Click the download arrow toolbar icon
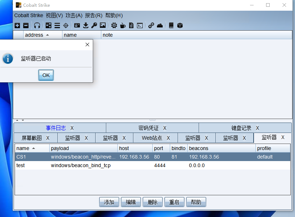The width and height of the screenshot is (295, 217). tap(86, 25)
